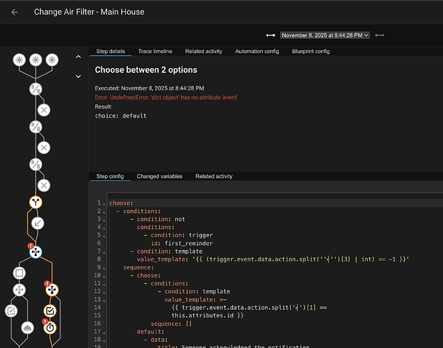Select the orange timer delay node
Screen dimensions: 443x348
[51, 326]
